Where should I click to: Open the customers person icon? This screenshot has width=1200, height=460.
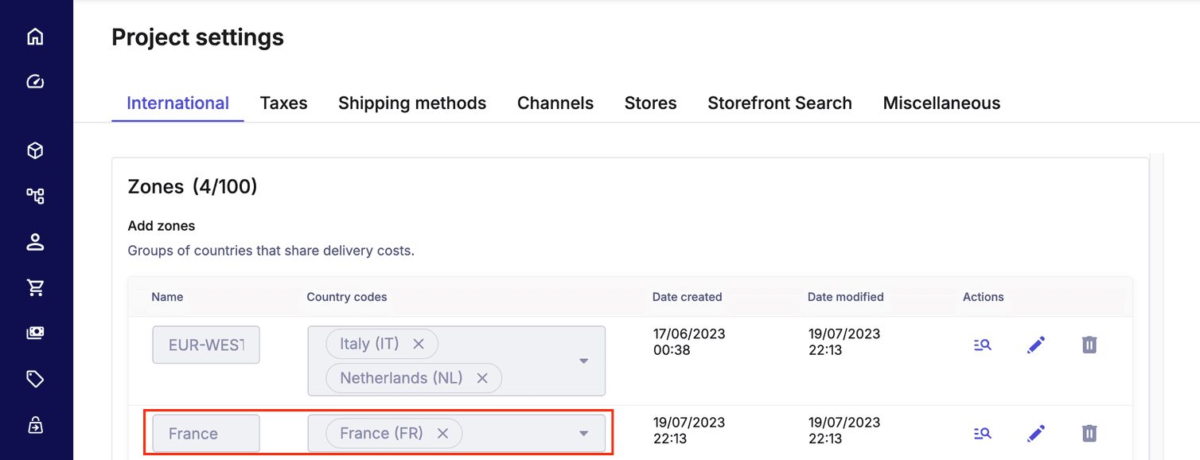click(35, 242)
